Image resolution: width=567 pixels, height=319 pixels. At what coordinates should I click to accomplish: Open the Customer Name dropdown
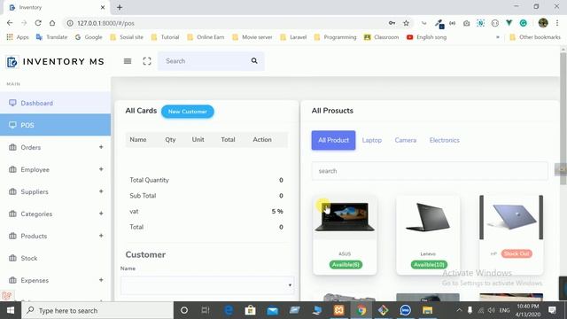click(x=207, y=285)
